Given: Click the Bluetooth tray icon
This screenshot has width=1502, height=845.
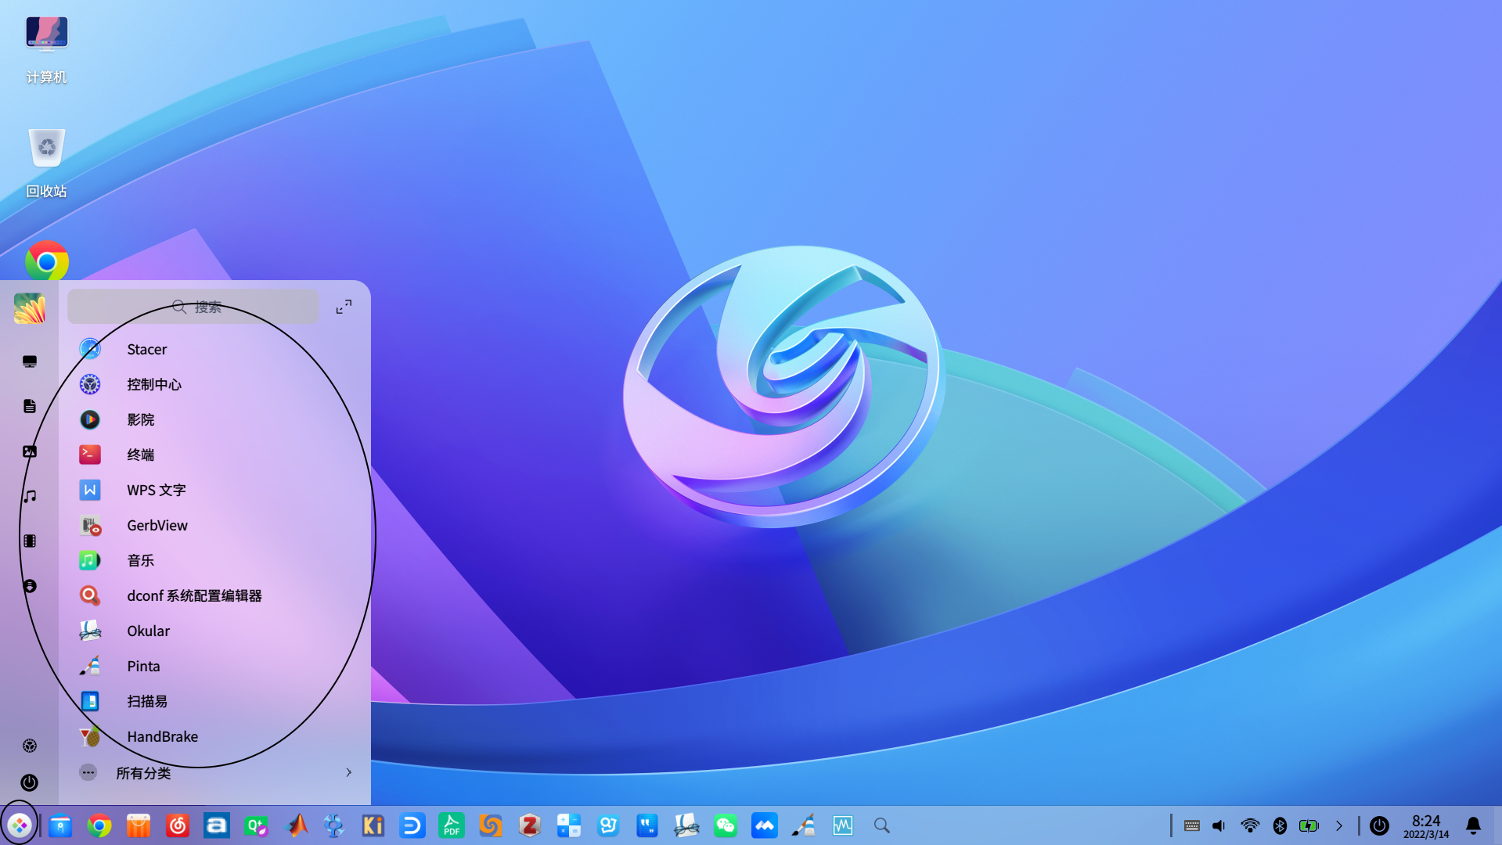Looking at the screenshot, I should pyautogui.click(x=1280, y=825).
